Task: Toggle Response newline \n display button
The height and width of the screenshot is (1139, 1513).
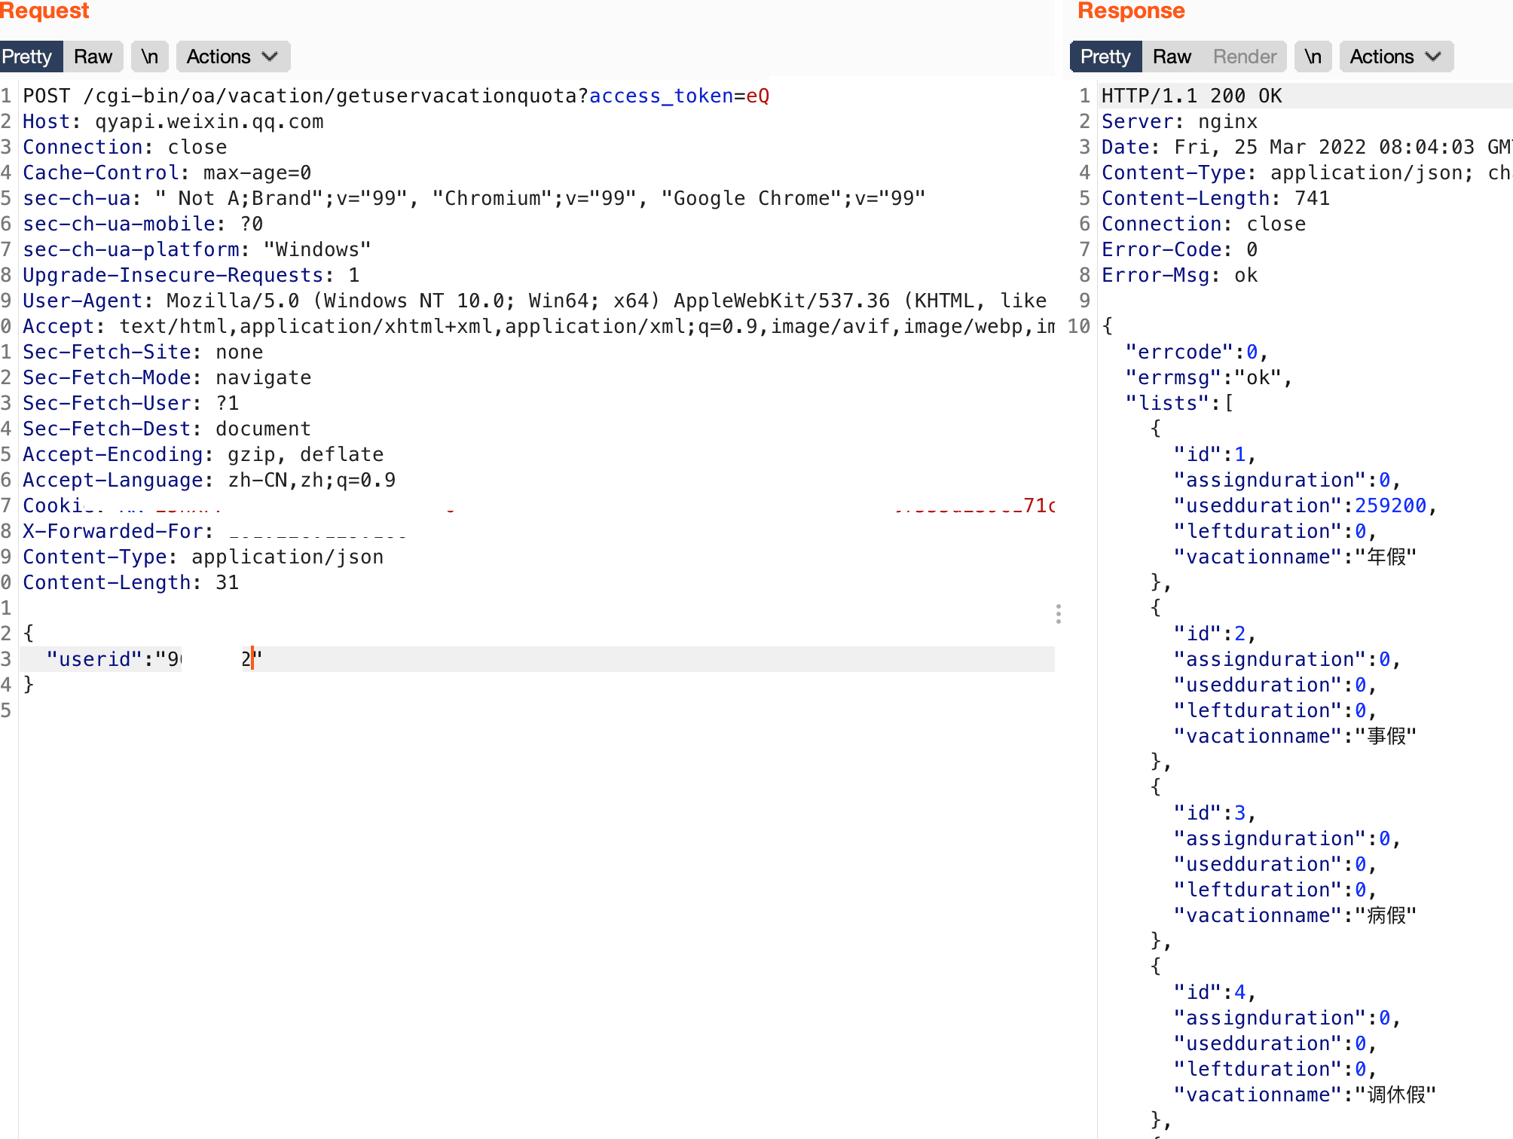Action: pos(1313,56)
